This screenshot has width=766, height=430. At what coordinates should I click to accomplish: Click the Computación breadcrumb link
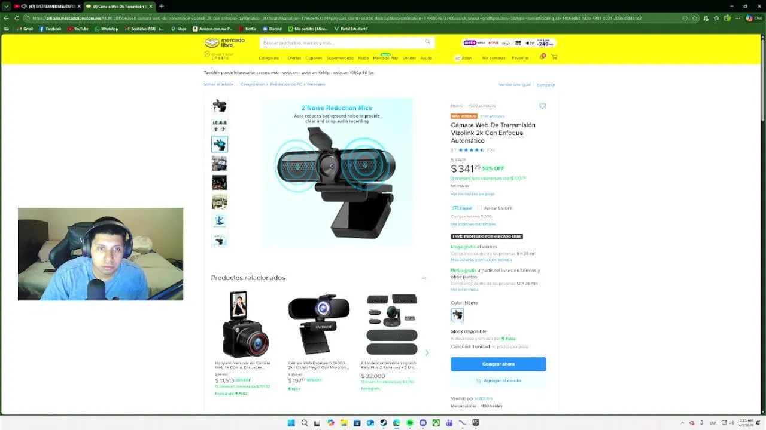pos(253,84)
